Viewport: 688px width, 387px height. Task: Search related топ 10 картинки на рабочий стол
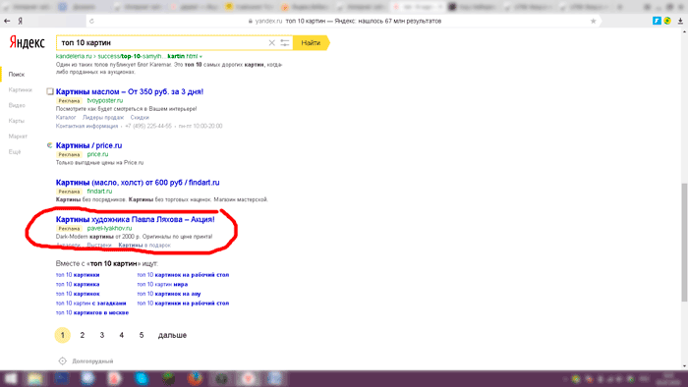click(x=183, y=303)
